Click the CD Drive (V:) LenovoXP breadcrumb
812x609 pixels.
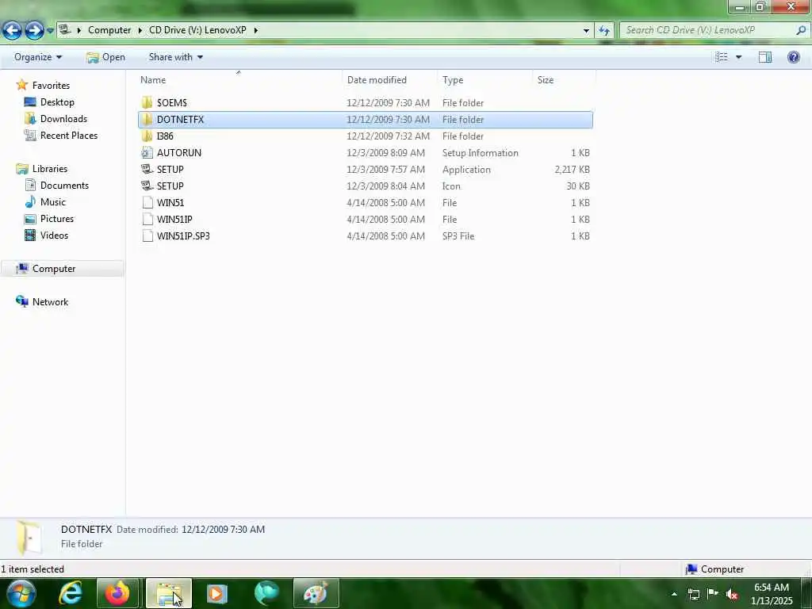pyautogui.click(x=197, y=30)
